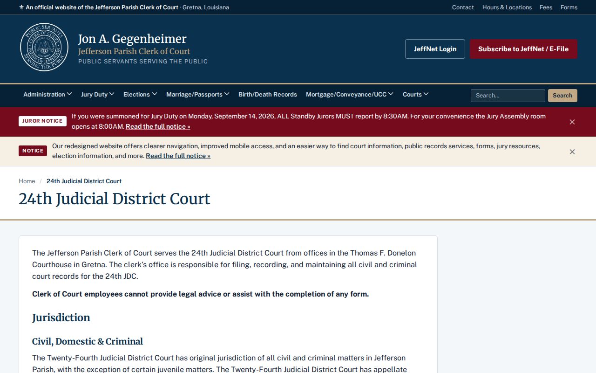Click the Jon A. Gegenheimer site title
Screen dimensions: 596x373
(x=132, y=39)
